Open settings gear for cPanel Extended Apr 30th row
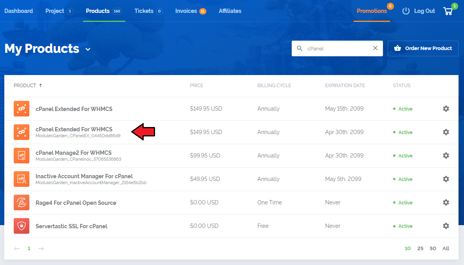The height and width of the screenshot is (265, 464). pyautogui.click(x=446, y=132)
